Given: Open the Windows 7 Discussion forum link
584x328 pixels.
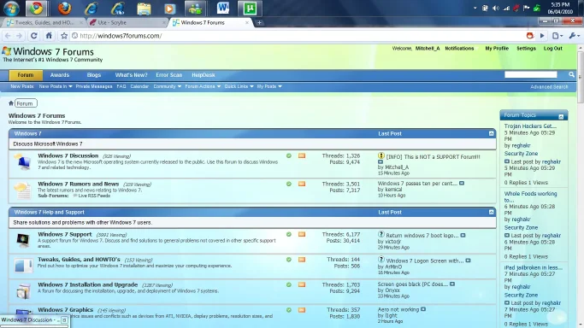Looking at the screenshot, I should click(x=68, y=155).
